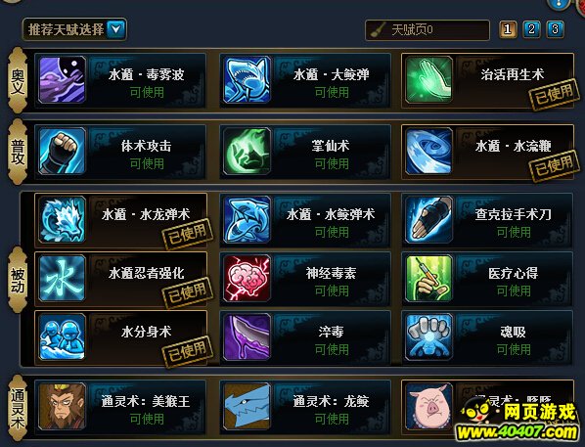This screenshot has width=585, height=447.
Task: Toggle off the used 水分身术 talent
Action: 121,337
